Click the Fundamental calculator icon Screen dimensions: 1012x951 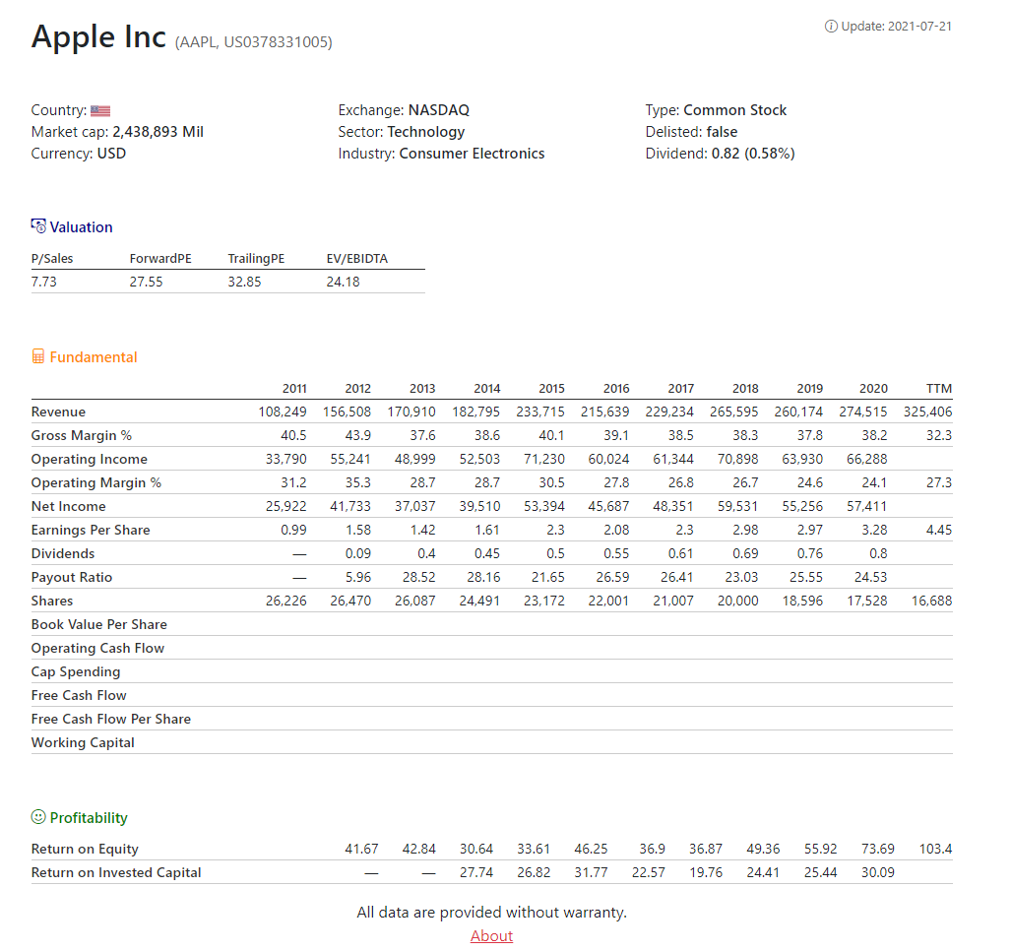tap(38, 356)
